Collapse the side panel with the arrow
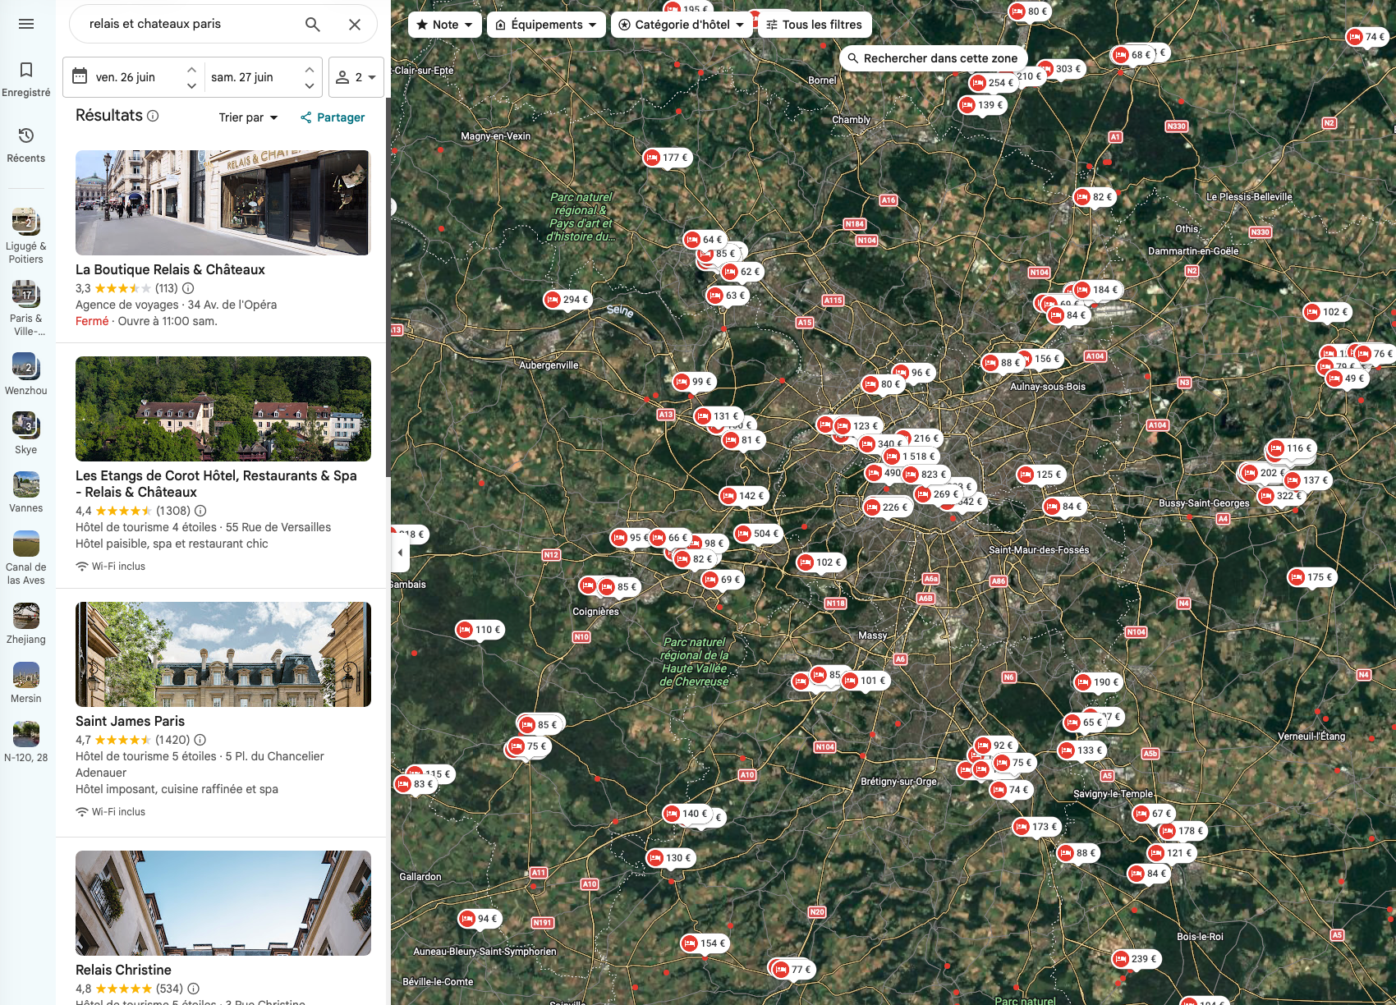Image resolution: width=1396 pixels, height=1005 pixels. pos(399,553)
